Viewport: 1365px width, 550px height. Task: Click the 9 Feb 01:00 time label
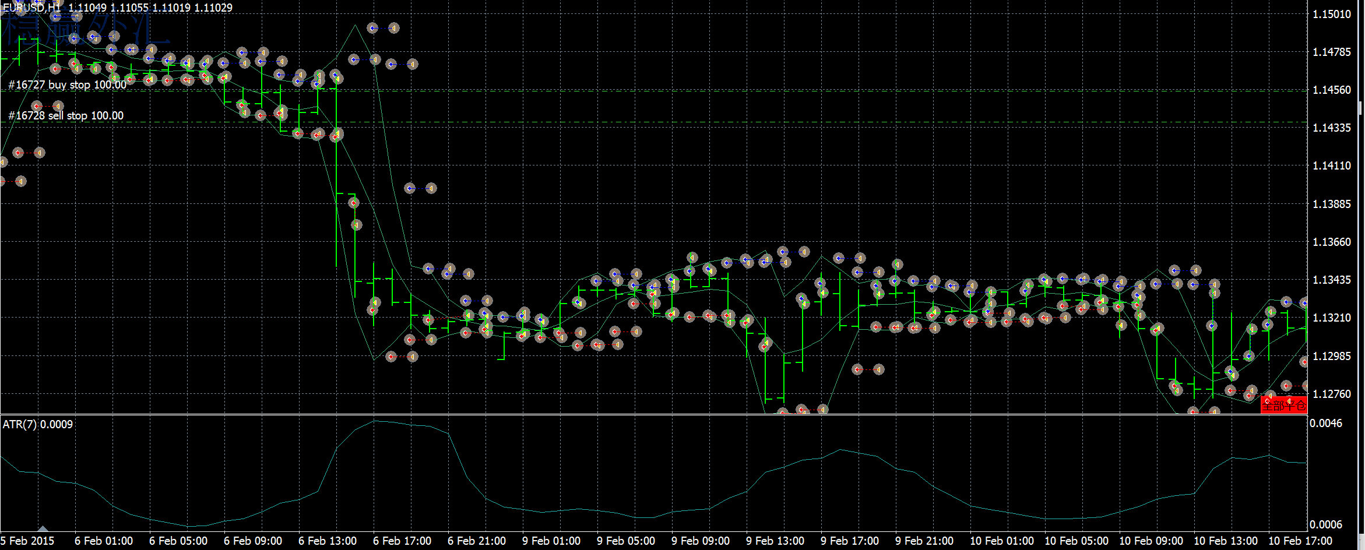tap(551, 541)
